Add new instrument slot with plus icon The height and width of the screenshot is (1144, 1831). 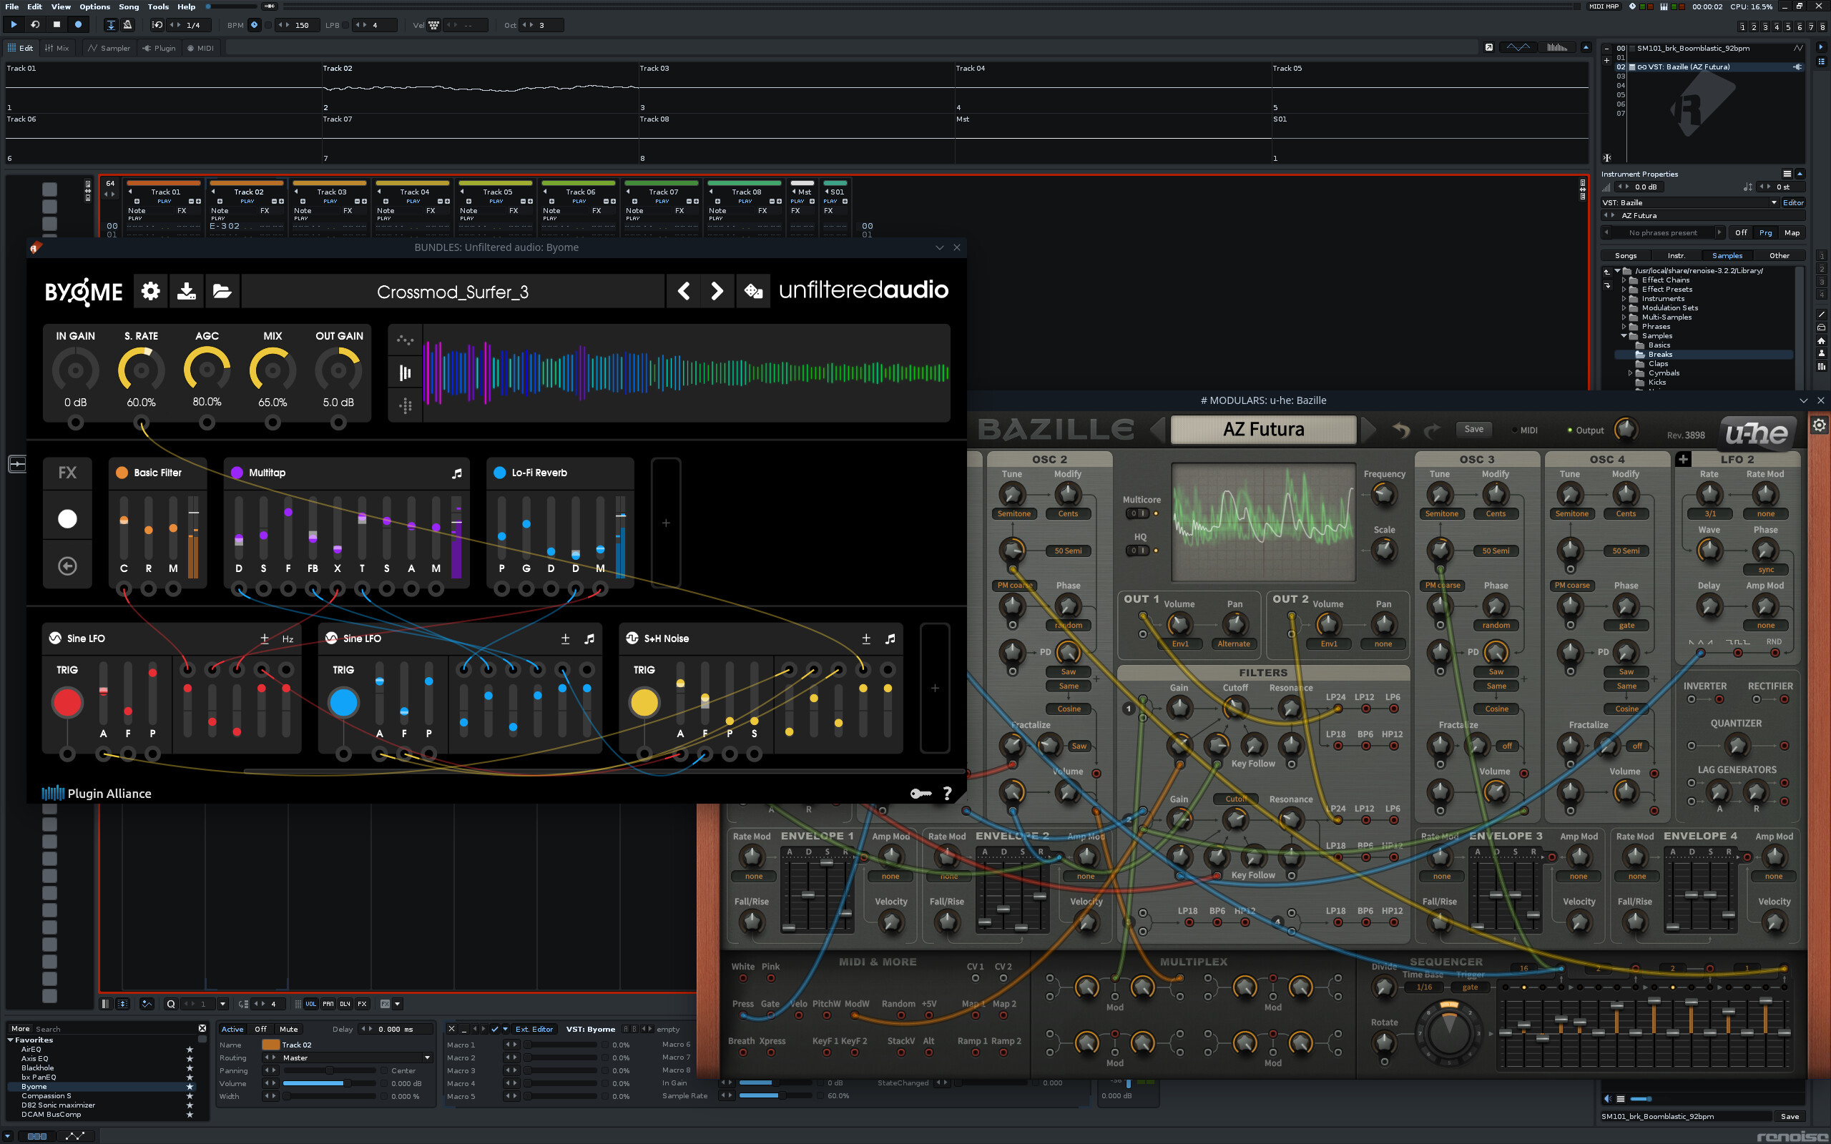click(1607, 59)
